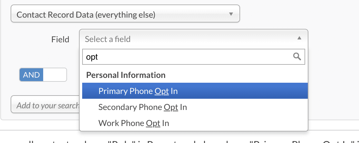This screenshot has height=143, width=359.
Task: Click the underlined Opt in Work Phone
Action: click(x=153, y=123)
